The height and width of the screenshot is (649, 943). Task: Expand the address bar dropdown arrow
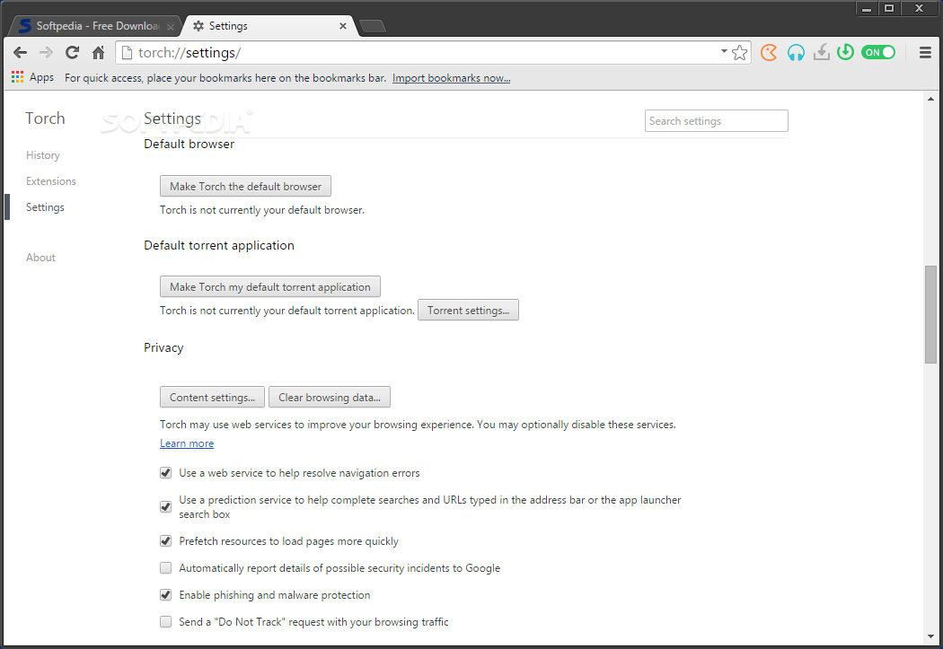pos(724,52)
